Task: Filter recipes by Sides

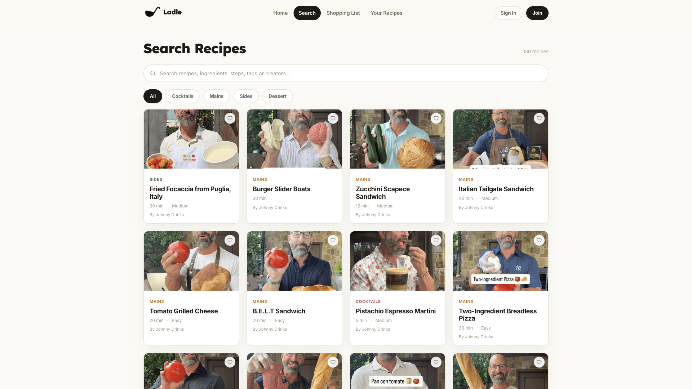Action: click(246, 96)
